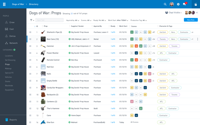
Task: Open the Work Start After TODAY filter
Action: pyautogui.click(x=118, y=20)
